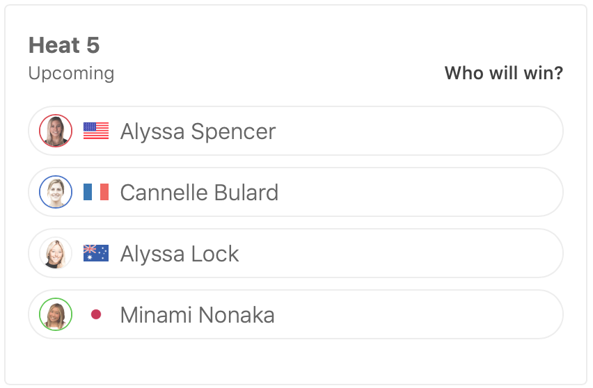Open Cannelle Bulard's profile photo
Image resolution: width=593 pixels, height=388 pixels.
click(56, 192)
